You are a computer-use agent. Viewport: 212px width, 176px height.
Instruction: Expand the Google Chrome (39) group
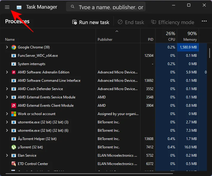pyautogui.click(x=7, y=47)
